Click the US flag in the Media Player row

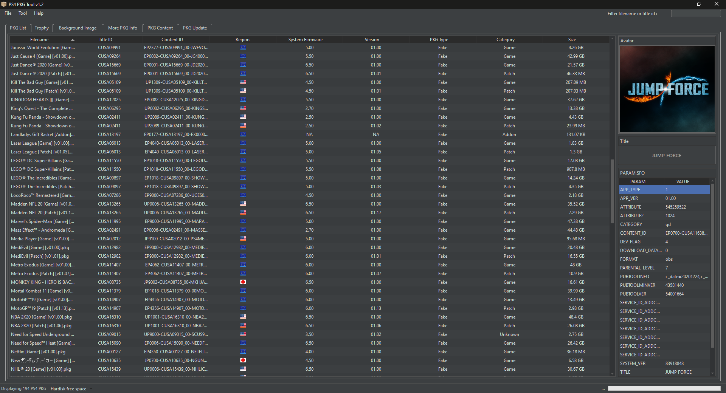[243, 238]
